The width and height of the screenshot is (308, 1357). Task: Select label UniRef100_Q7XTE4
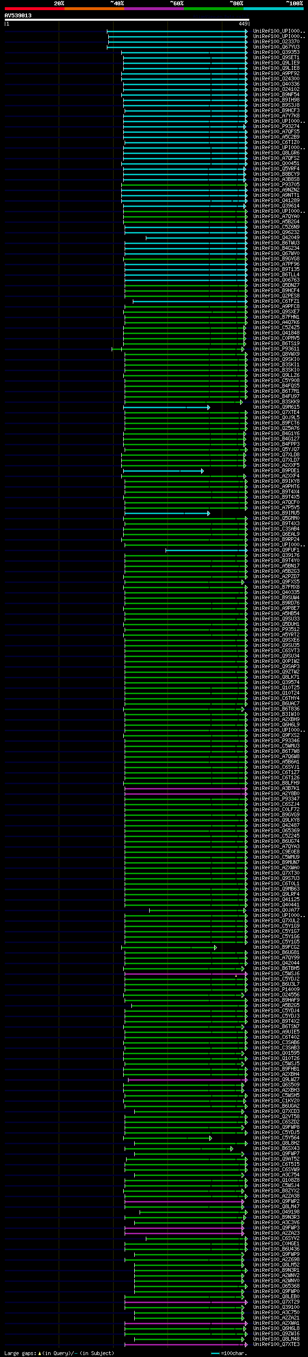pyautogui.click(x=276, y=413)
